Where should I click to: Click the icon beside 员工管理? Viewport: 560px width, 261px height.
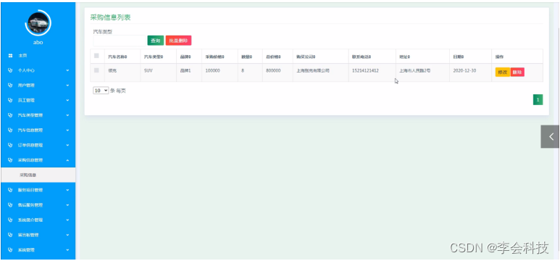[x=10, y=101]
